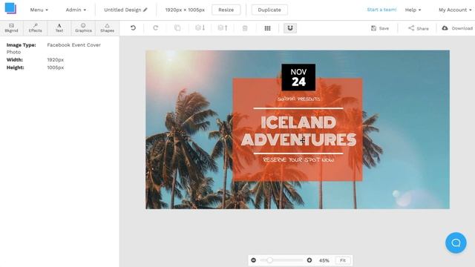Click the 45% zoom value

(x=324, y=260)
